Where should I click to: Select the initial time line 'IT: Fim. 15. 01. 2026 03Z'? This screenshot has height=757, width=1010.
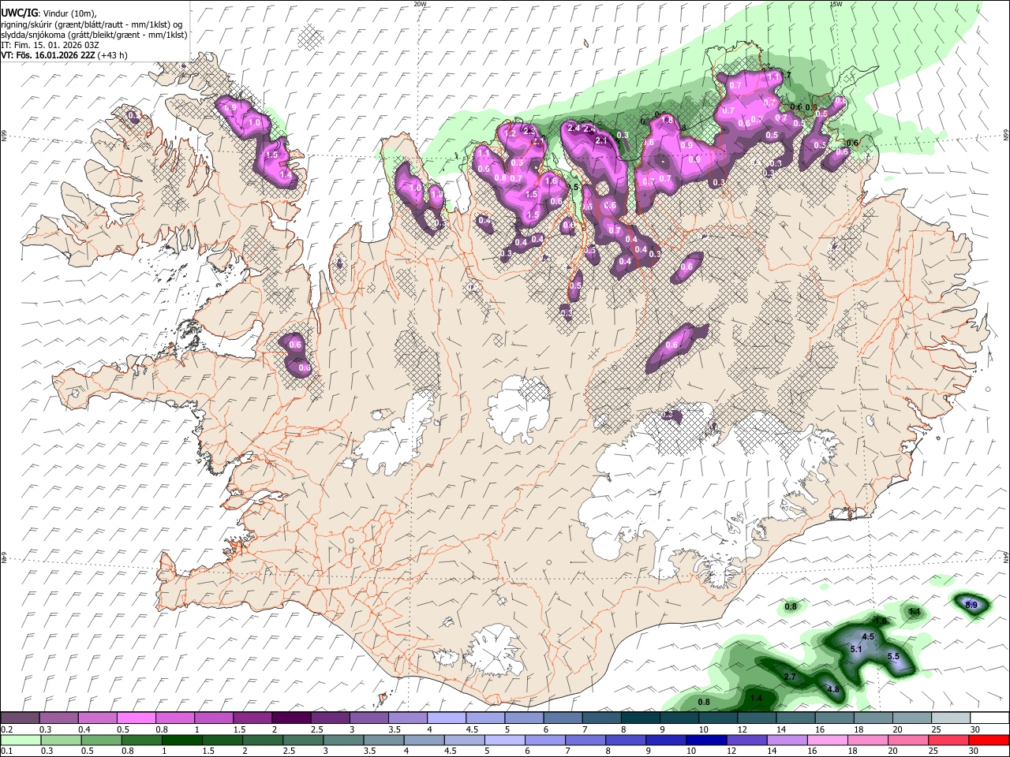click(x=50, y=45)
